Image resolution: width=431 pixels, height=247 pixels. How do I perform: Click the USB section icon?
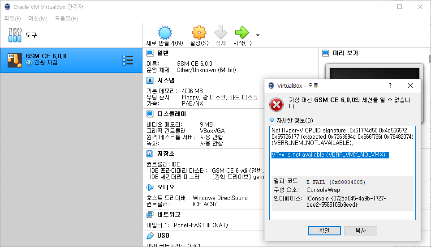(x=150, y=236)
